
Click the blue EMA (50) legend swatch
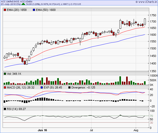(34, 10)
